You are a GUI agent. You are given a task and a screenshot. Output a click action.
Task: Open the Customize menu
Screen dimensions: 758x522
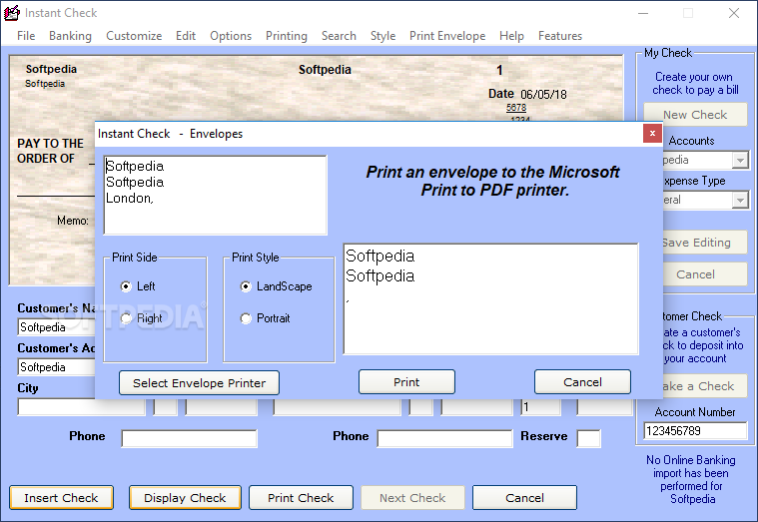point(134,36)
